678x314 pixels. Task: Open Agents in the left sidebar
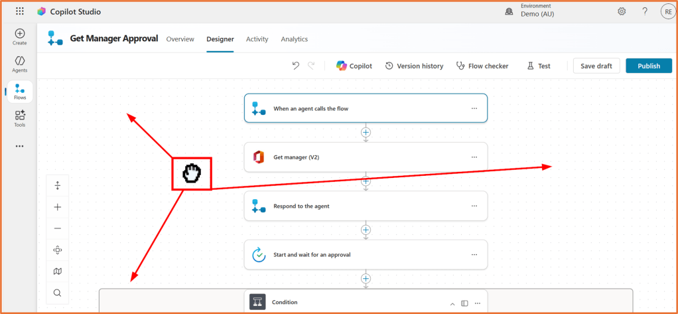pos(19,64)
